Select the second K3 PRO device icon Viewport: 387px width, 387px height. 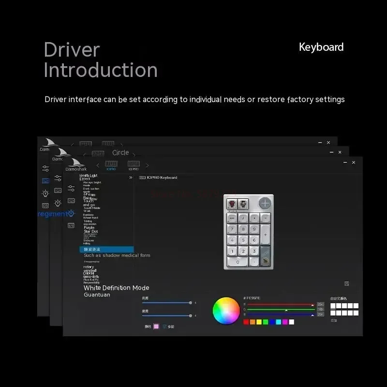pos(134,165)
